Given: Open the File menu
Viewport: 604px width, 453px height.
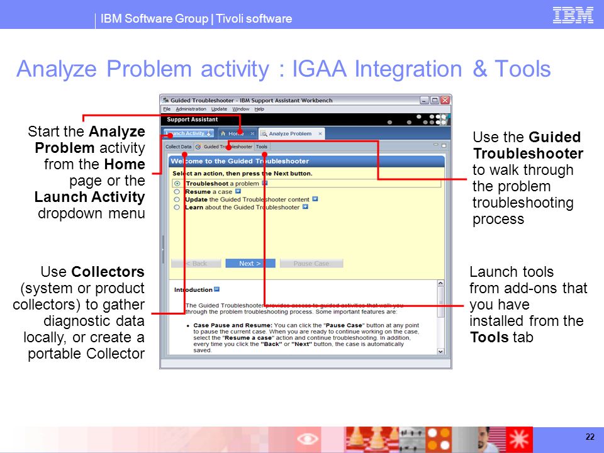Looking at the screenshot, I should point(167,109).
